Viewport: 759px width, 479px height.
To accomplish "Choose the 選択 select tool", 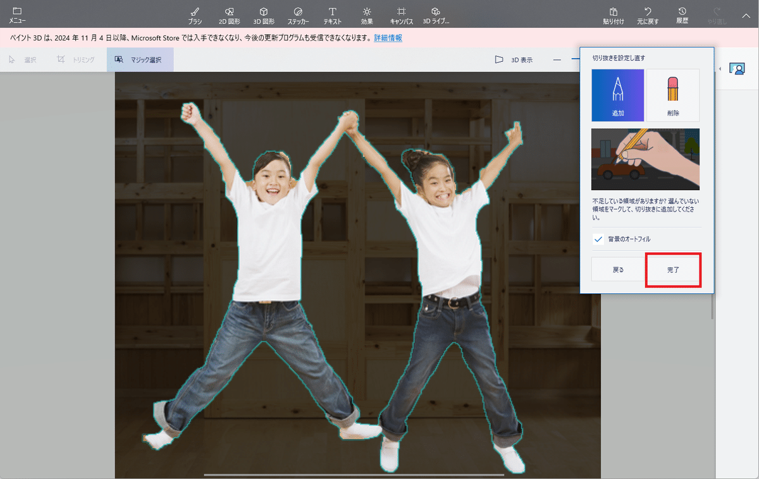I will pos(23,59).
